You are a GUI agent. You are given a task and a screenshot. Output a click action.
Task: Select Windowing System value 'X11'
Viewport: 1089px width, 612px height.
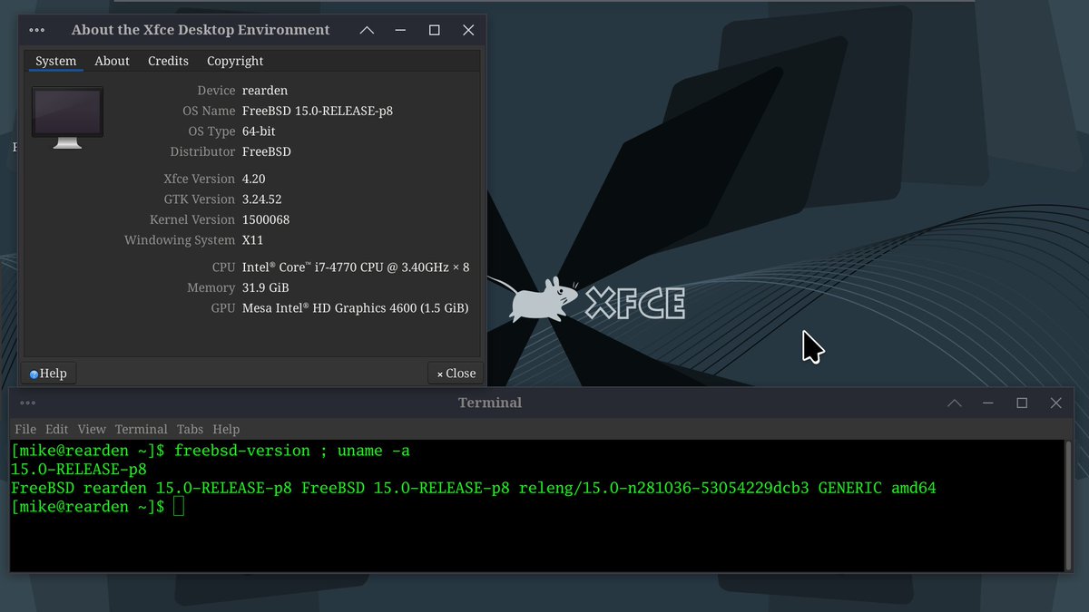coord(252,240)
